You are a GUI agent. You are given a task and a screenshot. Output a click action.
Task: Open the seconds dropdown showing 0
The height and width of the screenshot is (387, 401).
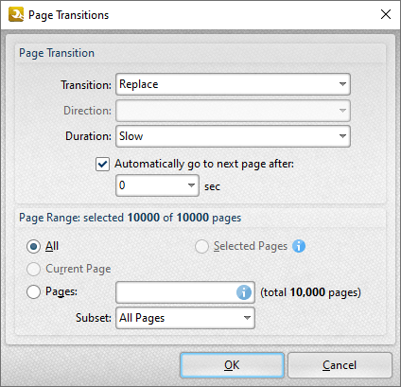coord(157,185)
